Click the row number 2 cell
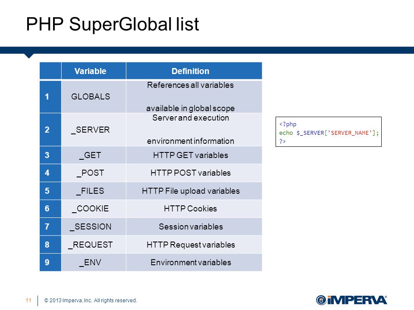Screen dimensions: 414x310 pyautogui.click(x=50, y=130)
